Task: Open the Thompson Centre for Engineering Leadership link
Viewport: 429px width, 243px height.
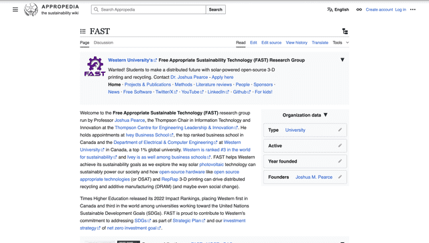Action: coord(176,128)
